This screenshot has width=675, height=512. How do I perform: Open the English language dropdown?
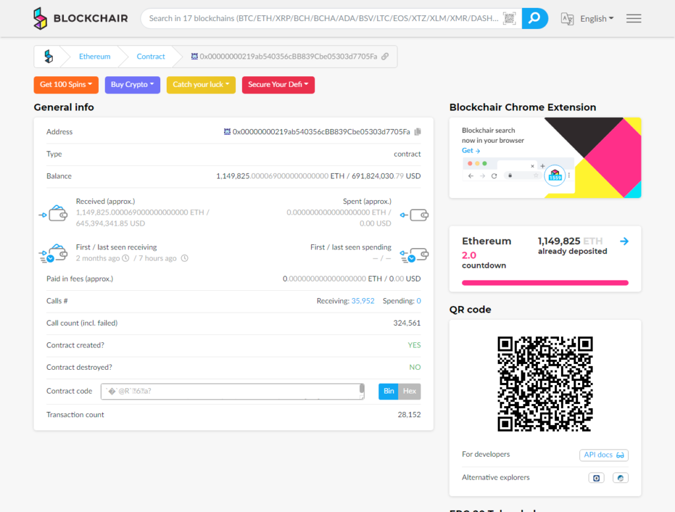(x=597, y=19)
